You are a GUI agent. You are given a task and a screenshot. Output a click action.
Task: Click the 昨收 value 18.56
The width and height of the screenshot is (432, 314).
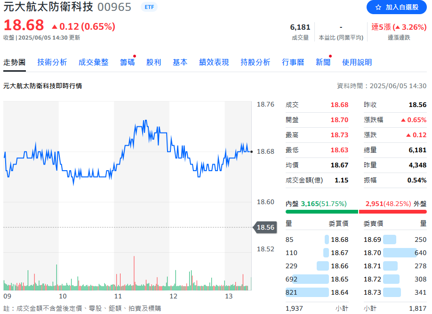[x=417, y=105]
